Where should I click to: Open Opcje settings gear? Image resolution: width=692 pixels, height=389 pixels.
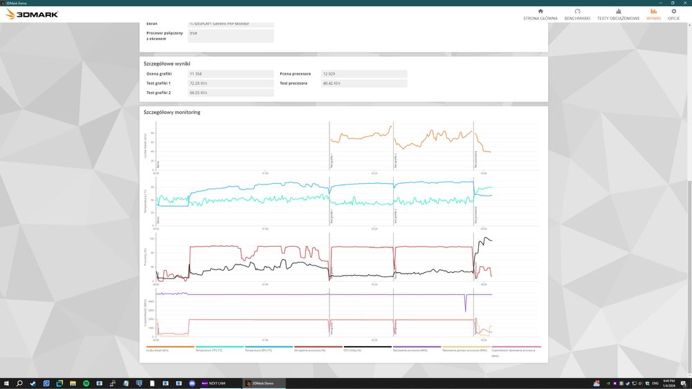[x=673, y=15]
